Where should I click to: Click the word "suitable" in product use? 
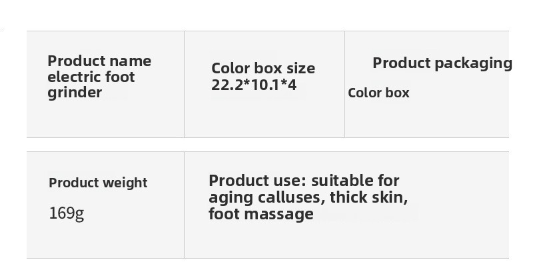click(x=340, y=181)
